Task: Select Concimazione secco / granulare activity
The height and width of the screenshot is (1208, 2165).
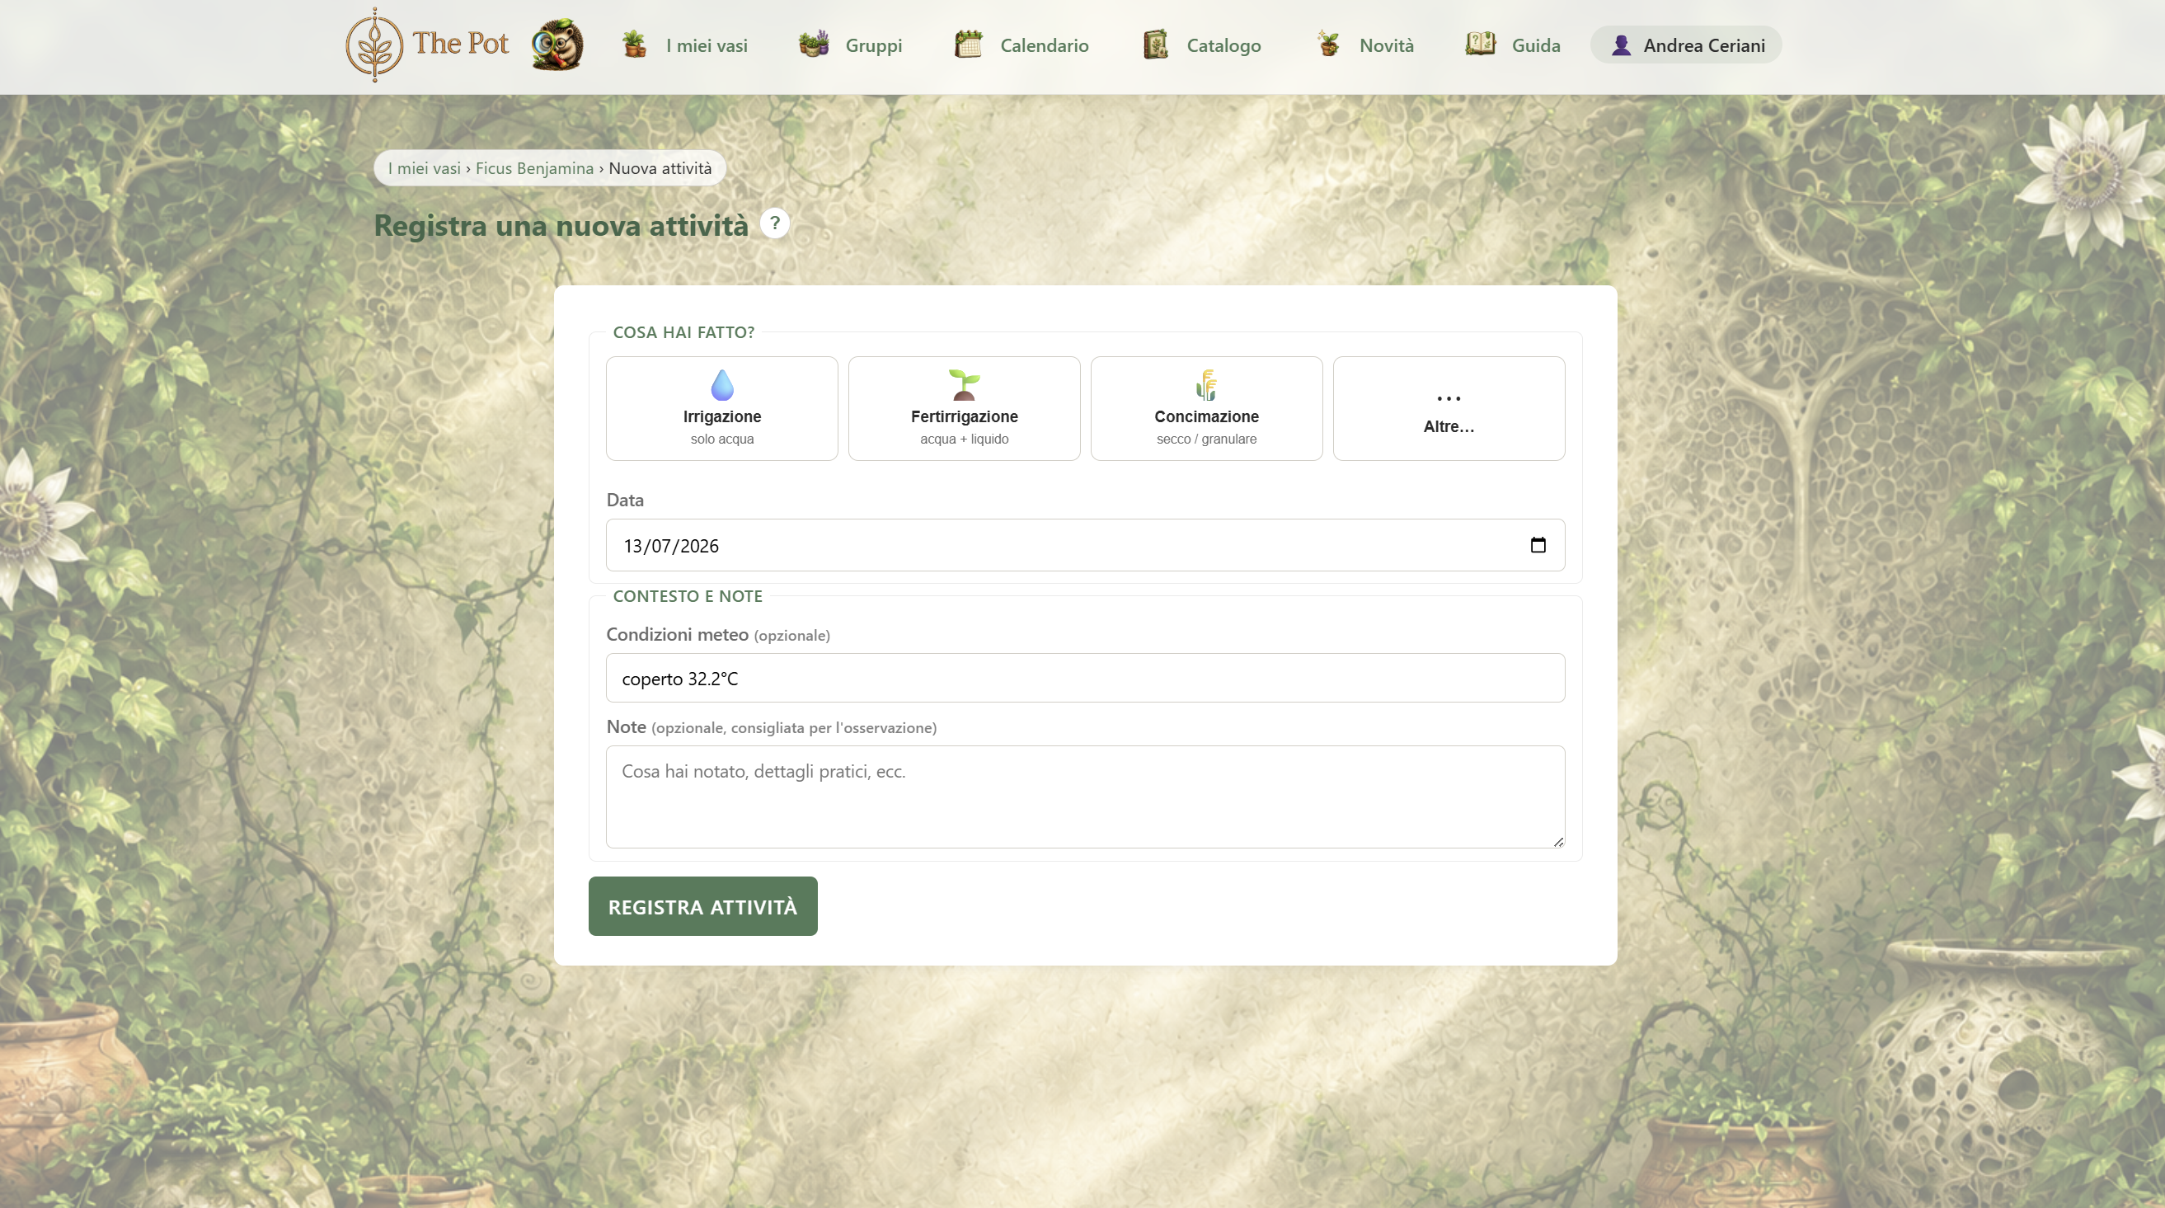Action: tap(1206, 408)
